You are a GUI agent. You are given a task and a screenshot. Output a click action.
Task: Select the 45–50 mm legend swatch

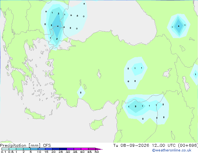point(92,149)
